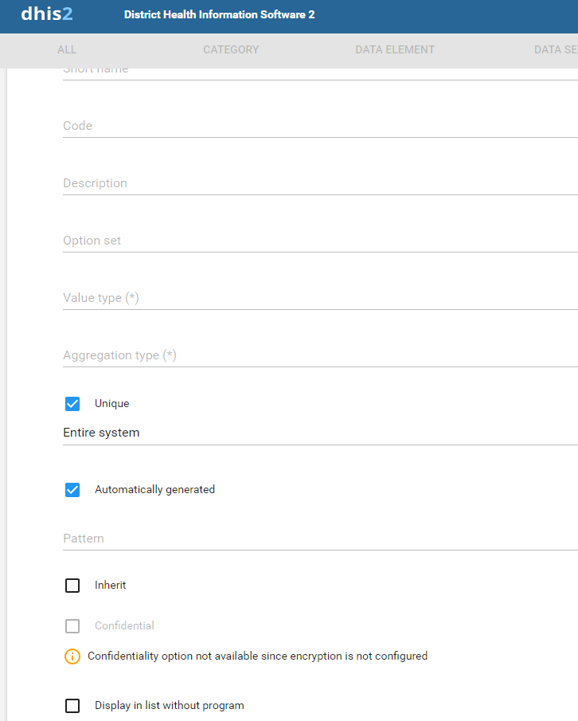Switch to the ALL tab
This screenshot has width=578, height=721.
[x=67, y=49]
